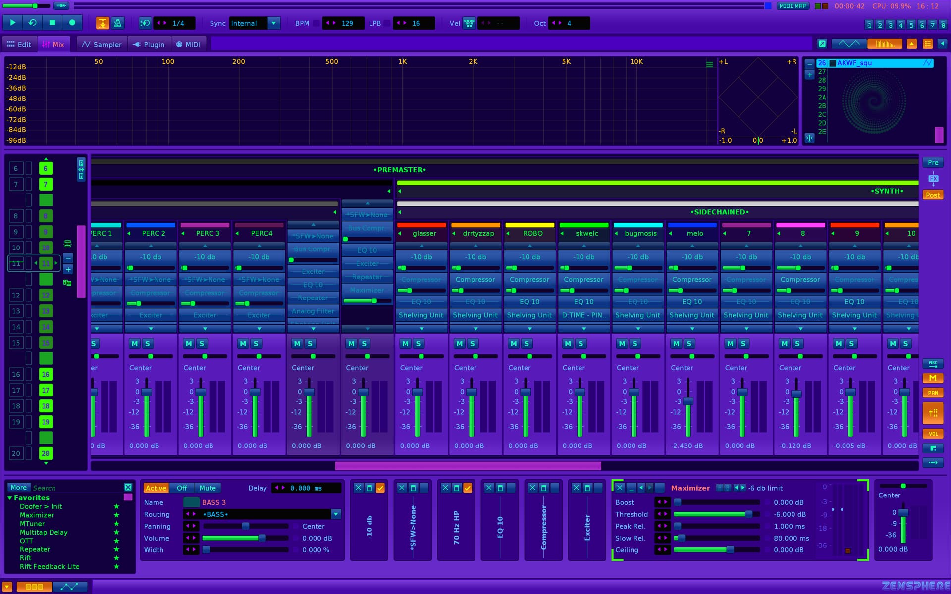Image resolution: width=951 pixels, height=594 pixels.
Task: Toggle the LPB automation checkbox
Action: [x=387, y=23]
